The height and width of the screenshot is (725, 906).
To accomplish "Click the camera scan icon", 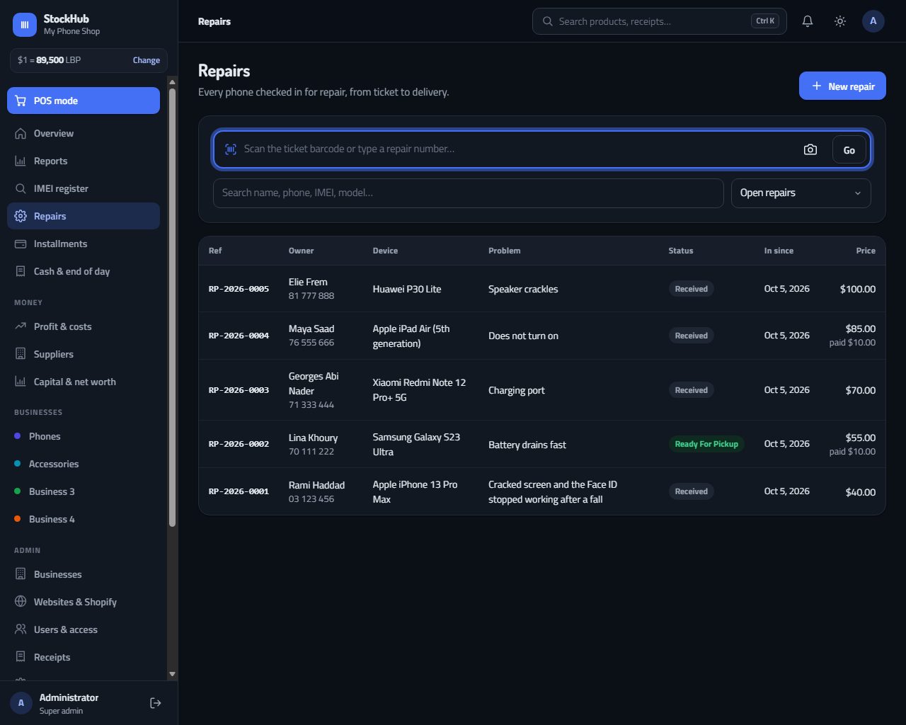I will pyautogui.click(x=810, y=149).
